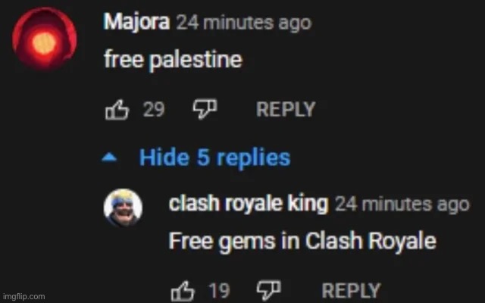Click the word 'palestine' in Majora's comment
Image resolution: width=485 pixels, height=303 pixels.
click(196, 61)
